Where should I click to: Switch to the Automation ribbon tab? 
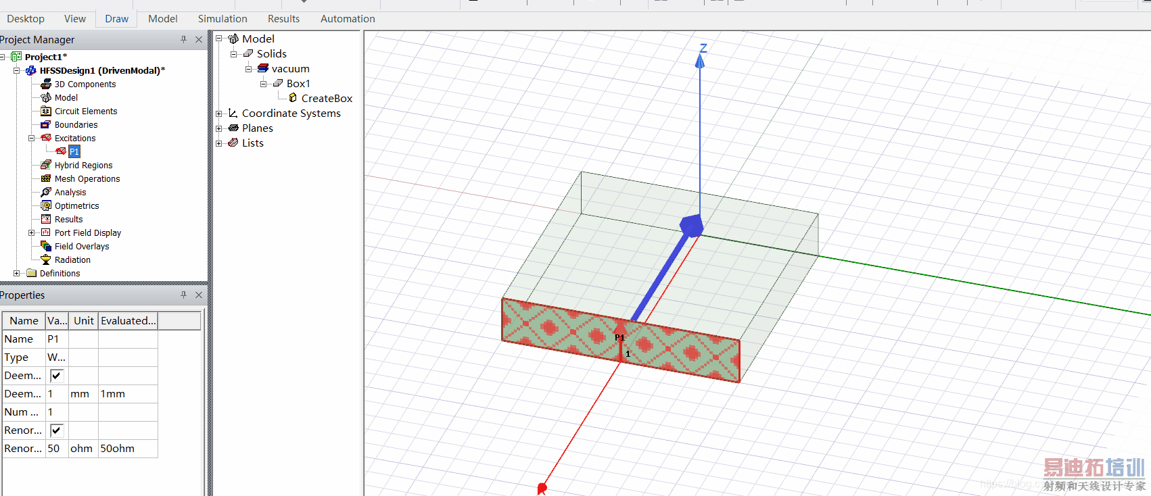[x=348, y=19]
